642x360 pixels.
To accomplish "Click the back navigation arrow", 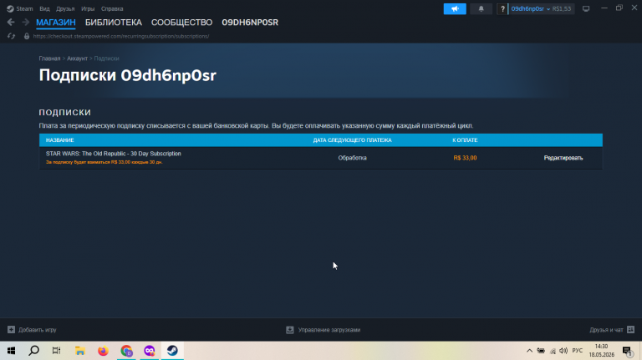I will click(x=11, y=23).
